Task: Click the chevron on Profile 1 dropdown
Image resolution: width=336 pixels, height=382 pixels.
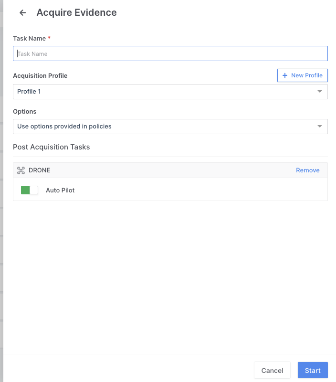Action: tap(320, 91)
